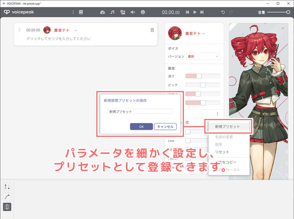Expand the 重音テト dropdown in settings panel
This screenshot has height=219, width=294.
tap(204, 33)
